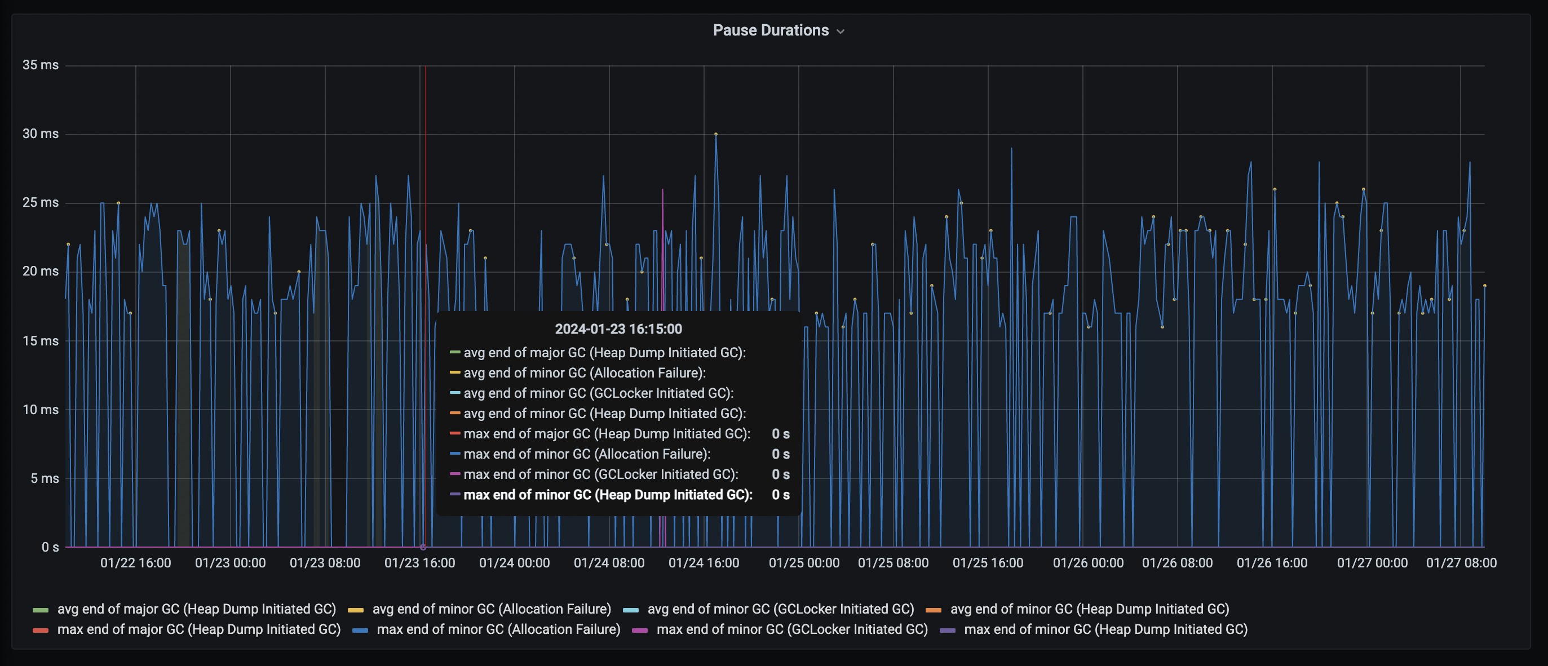Isolate 'max end of major GC (Heap Dump Initiated GC)' legend series
The width and height of the screenshot is (1548, 666).
pos(198,629)
